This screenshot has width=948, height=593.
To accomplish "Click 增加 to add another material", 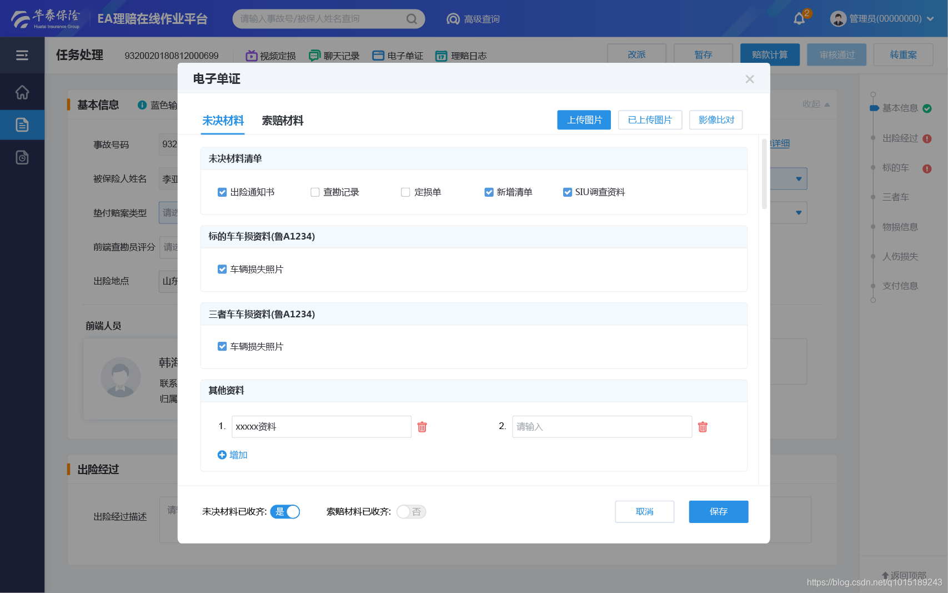I will (233, 455).
